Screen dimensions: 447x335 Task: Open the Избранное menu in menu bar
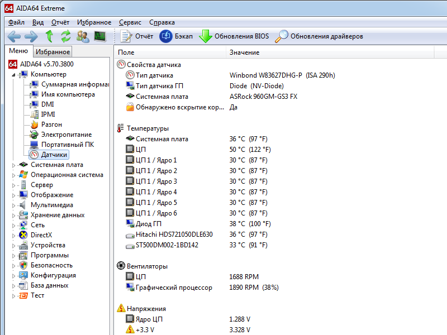pyautogui.click(x=94, y=22)
